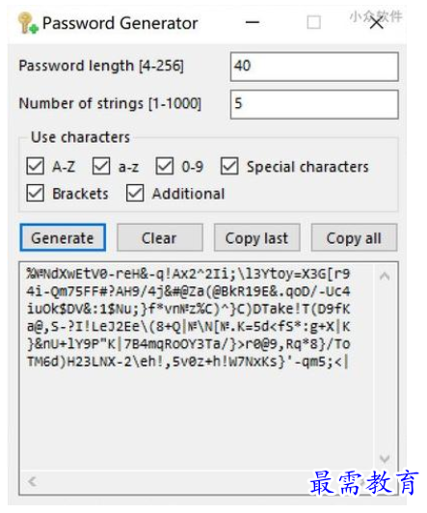Focus the Number of strings field
427x513 pixels.
pos(314,104)
